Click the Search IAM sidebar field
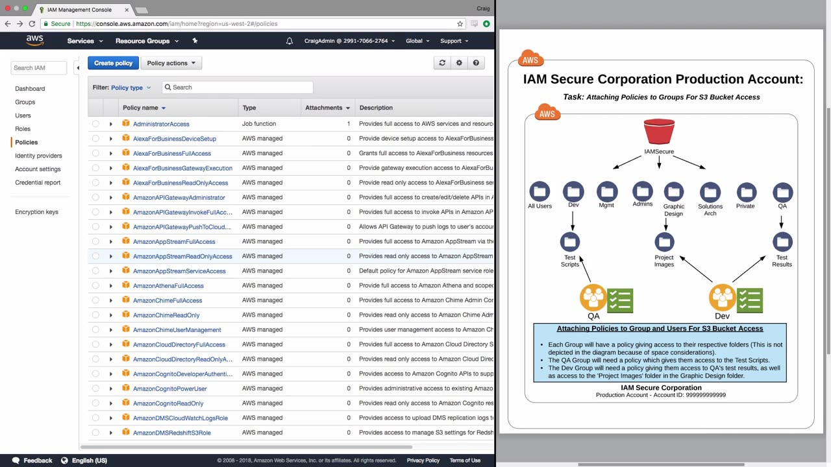The width and height of the screenshot is (831, 467). pos(39,67)
